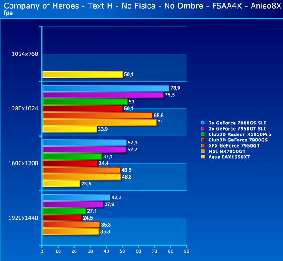Click the 68,6 value label
The width and height of the screenshot is (283, 261).
point(159,115)
